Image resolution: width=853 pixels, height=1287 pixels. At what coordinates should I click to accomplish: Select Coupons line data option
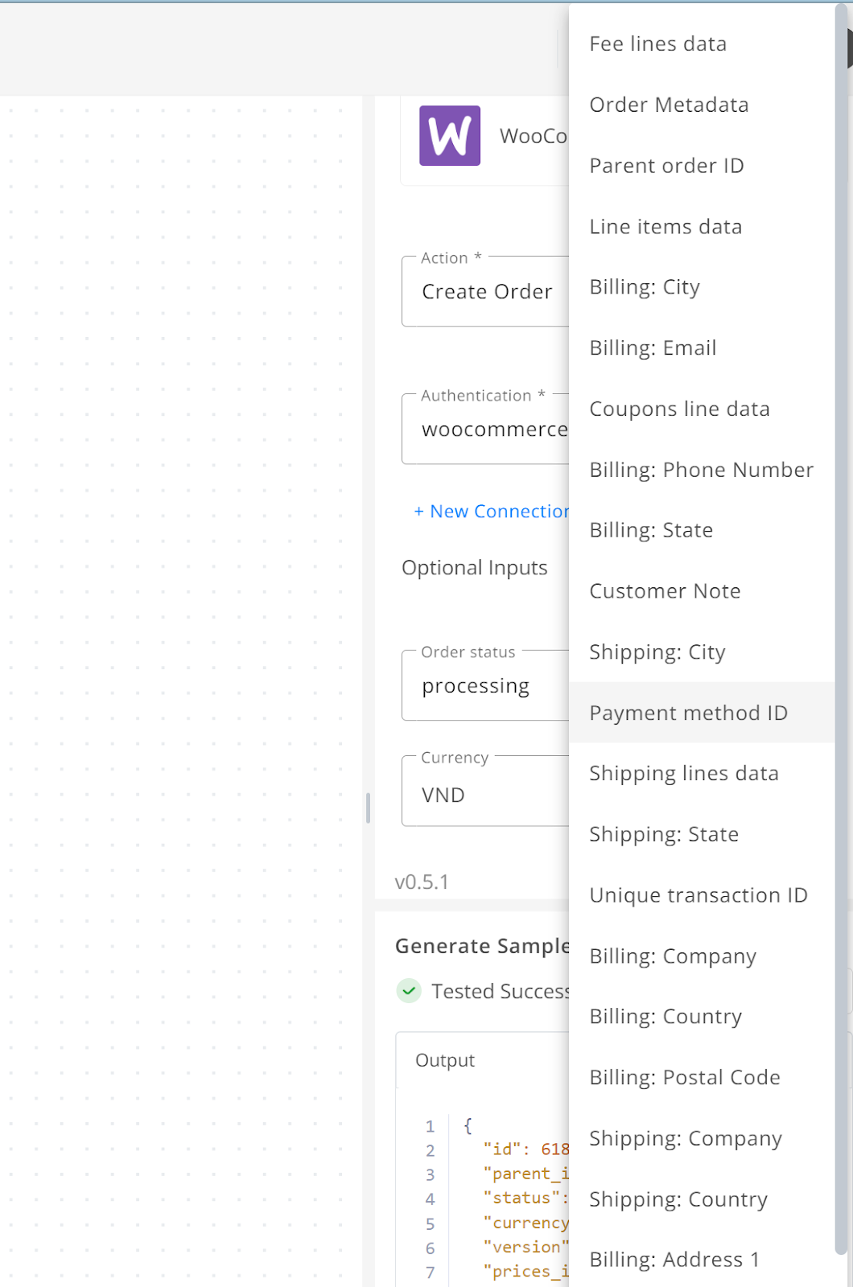click(x=702, y=409)
